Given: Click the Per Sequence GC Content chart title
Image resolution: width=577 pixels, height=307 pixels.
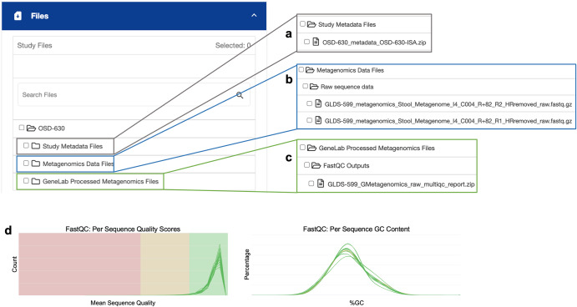Looking at the screenshot, I should [357, 229].
